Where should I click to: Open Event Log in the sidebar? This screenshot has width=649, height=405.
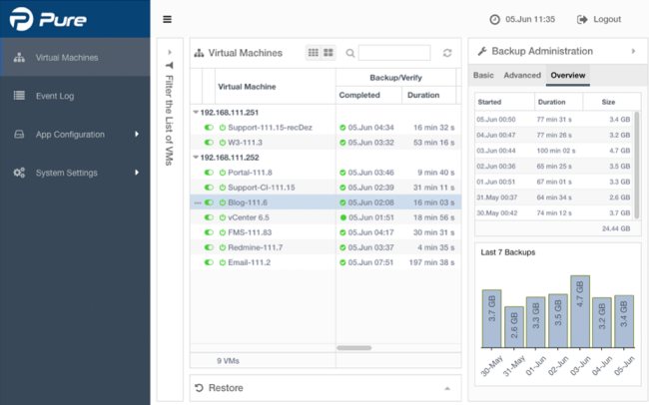pyautogui.click(x=75, y=96)
